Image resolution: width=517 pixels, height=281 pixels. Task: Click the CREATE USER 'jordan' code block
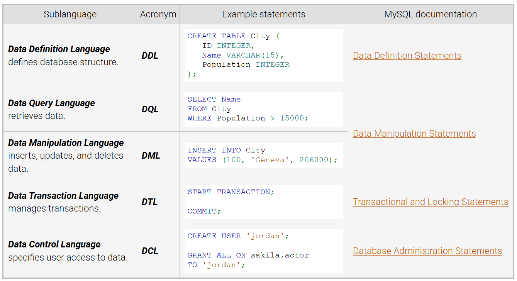click(263, 251)
